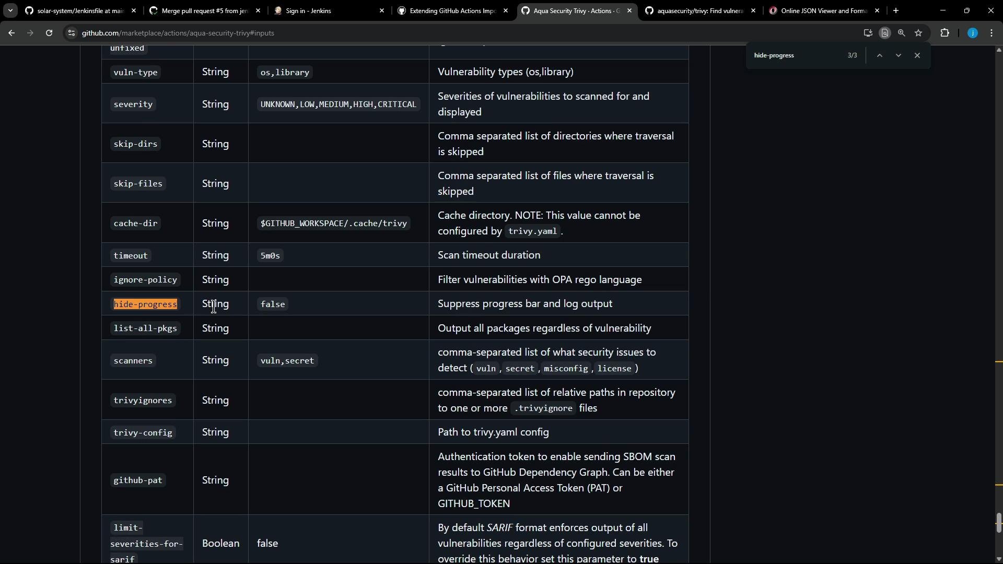Jump to next find result
Screen dimensions: 1003x564
pos(899,55)
